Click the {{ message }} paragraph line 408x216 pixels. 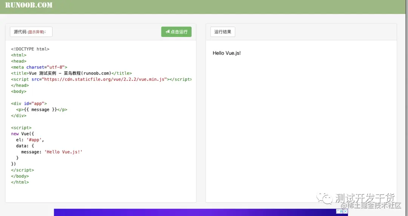42,110
